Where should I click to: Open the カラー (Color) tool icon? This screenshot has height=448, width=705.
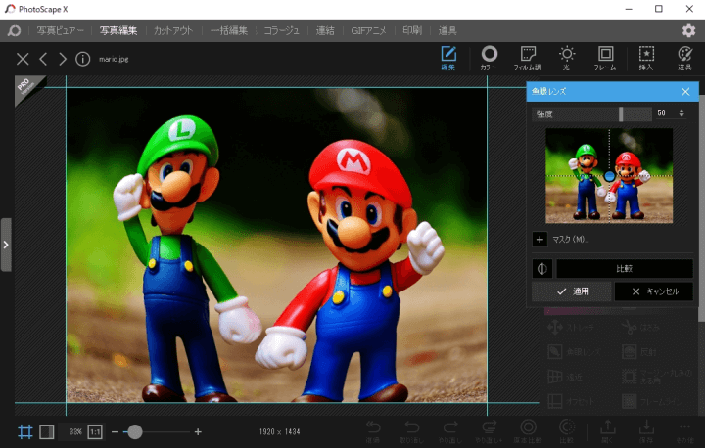[489, 59]
